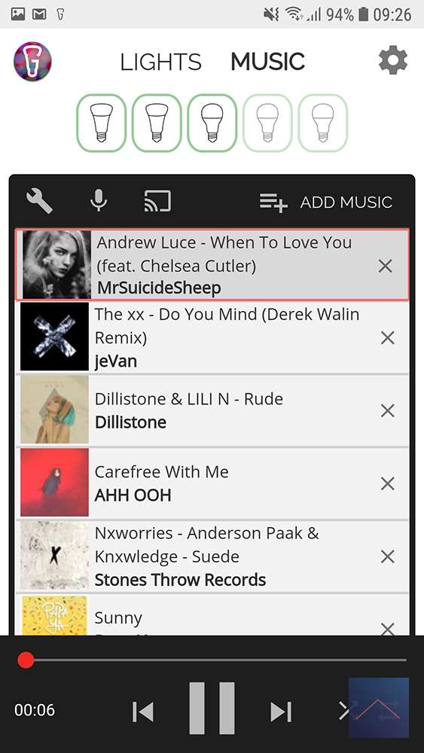
Task: Tap the ADD MUSIC button
Action: (326, 202)
